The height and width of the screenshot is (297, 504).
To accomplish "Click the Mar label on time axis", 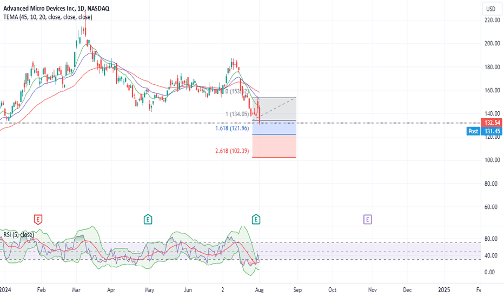I will click(76, 290).
